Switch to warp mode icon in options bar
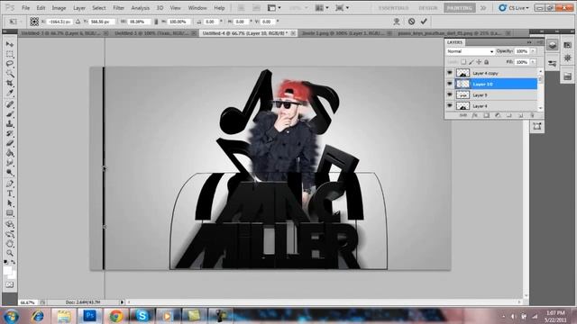The height and width of the screenshot is (324, 577). pos(397,22)
